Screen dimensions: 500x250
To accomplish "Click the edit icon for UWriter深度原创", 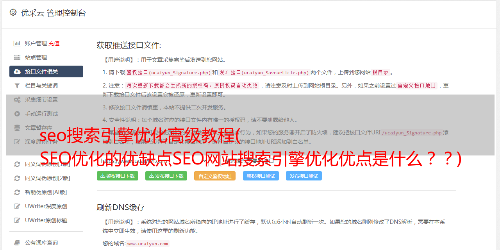I will [x=17, y=206].
